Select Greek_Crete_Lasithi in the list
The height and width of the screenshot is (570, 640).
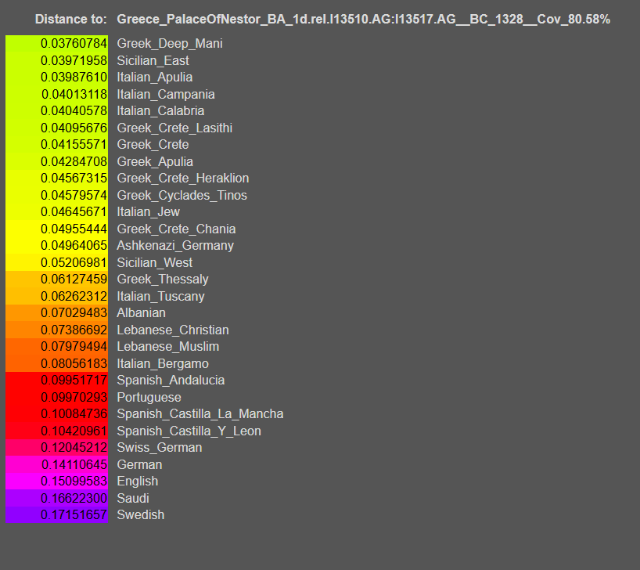point(174,128)
